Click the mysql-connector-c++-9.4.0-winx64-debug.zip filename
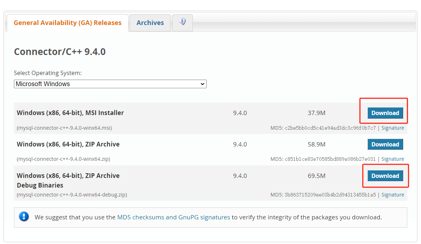 72,195
